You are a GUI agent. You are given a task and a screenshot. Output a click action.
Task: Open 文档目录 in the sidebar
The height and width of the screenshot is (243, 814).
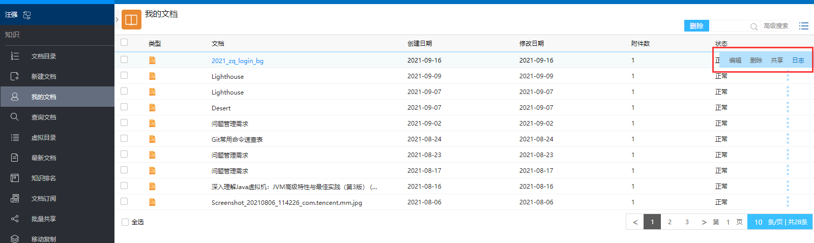(44, 56)
